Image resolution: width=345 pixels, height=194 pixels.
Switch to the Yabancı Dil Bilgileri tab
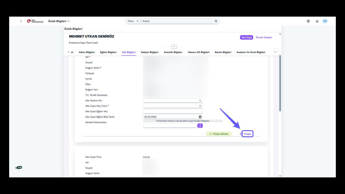[x=199, y=52]
